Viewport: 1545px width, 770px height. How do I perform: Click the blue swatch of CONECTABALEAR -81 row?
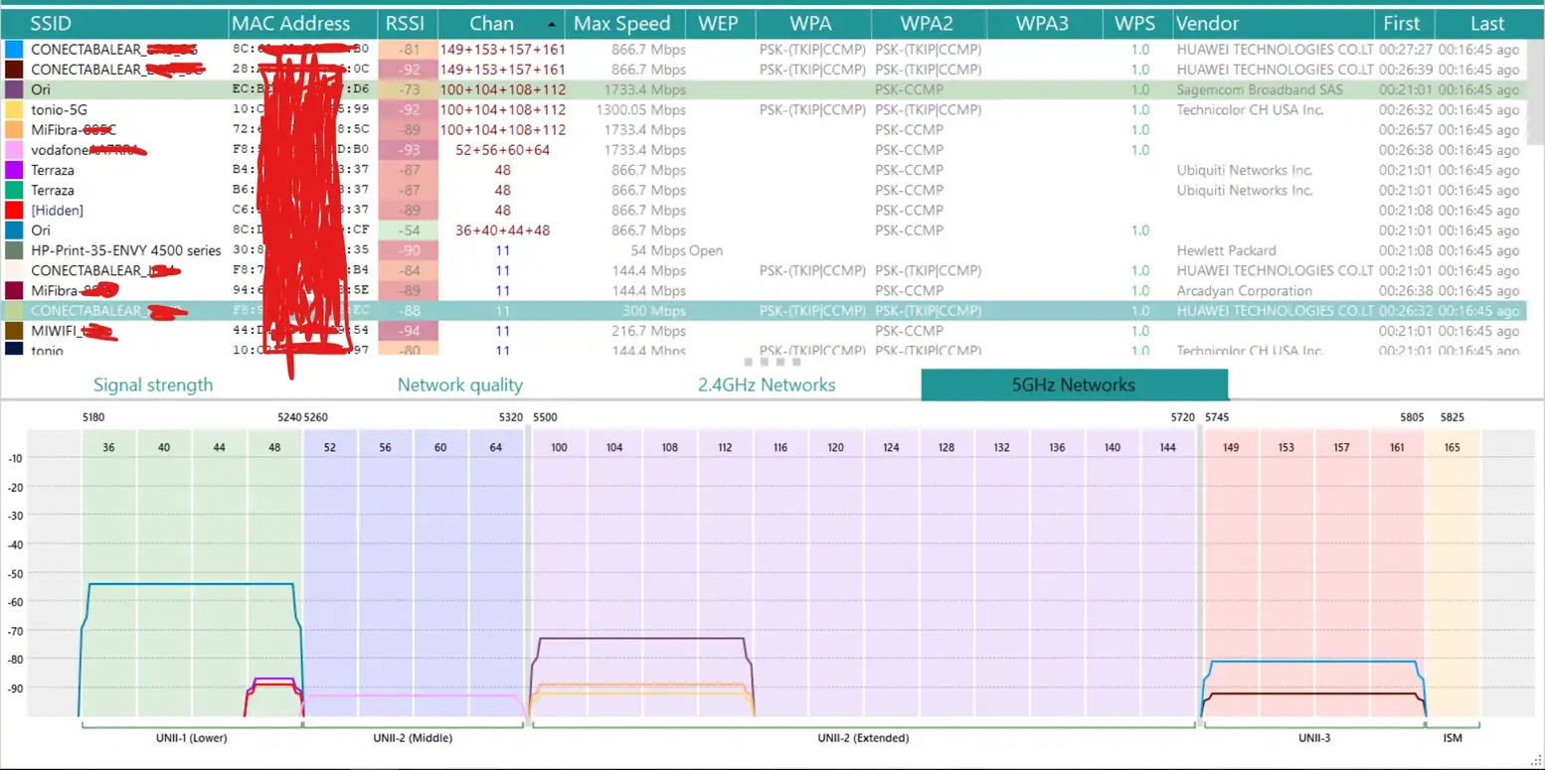tap(14, 49)
